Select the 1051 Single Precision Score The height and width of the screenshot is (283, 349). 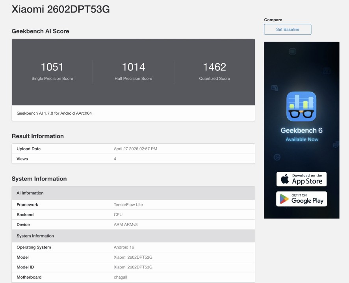[52, 67]
